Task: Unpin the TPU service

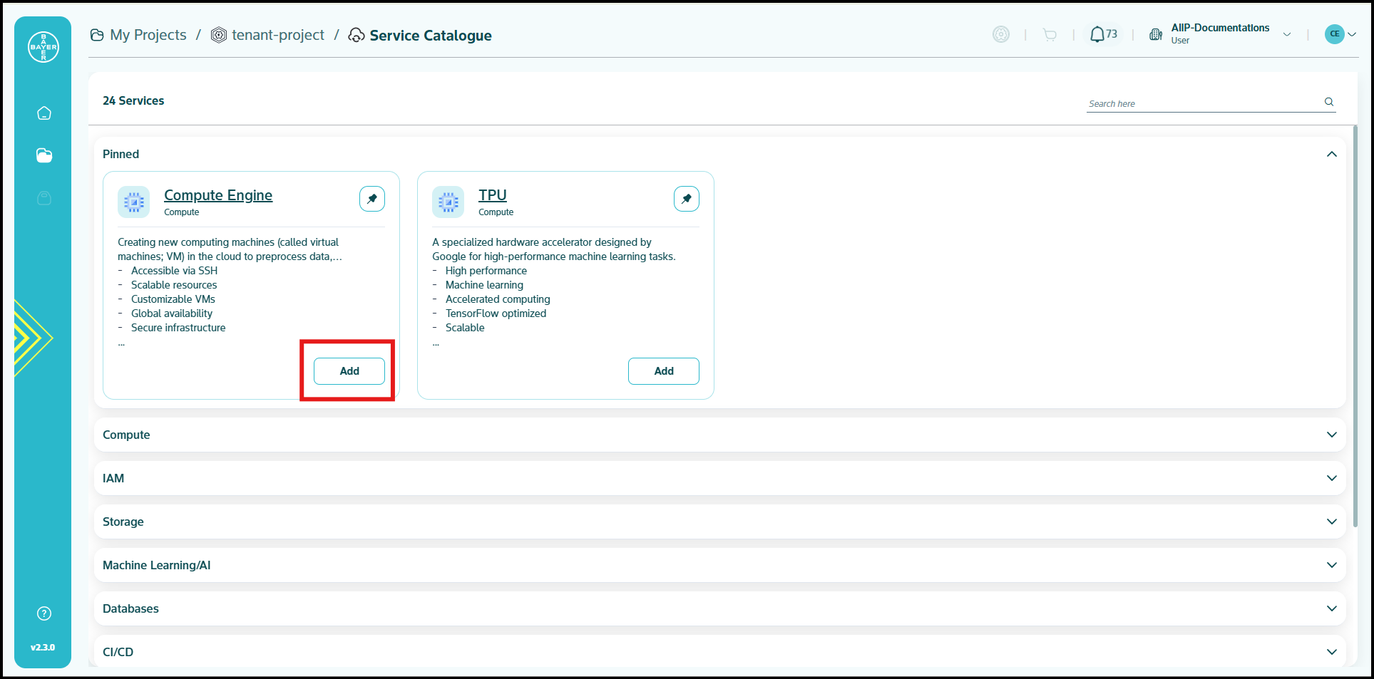Action: coord(687,199)
